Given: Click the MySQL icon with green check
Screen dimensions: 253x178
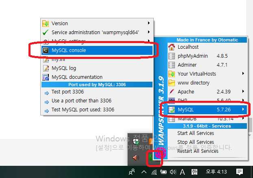Looking at the screenshot, I should 172,110.
